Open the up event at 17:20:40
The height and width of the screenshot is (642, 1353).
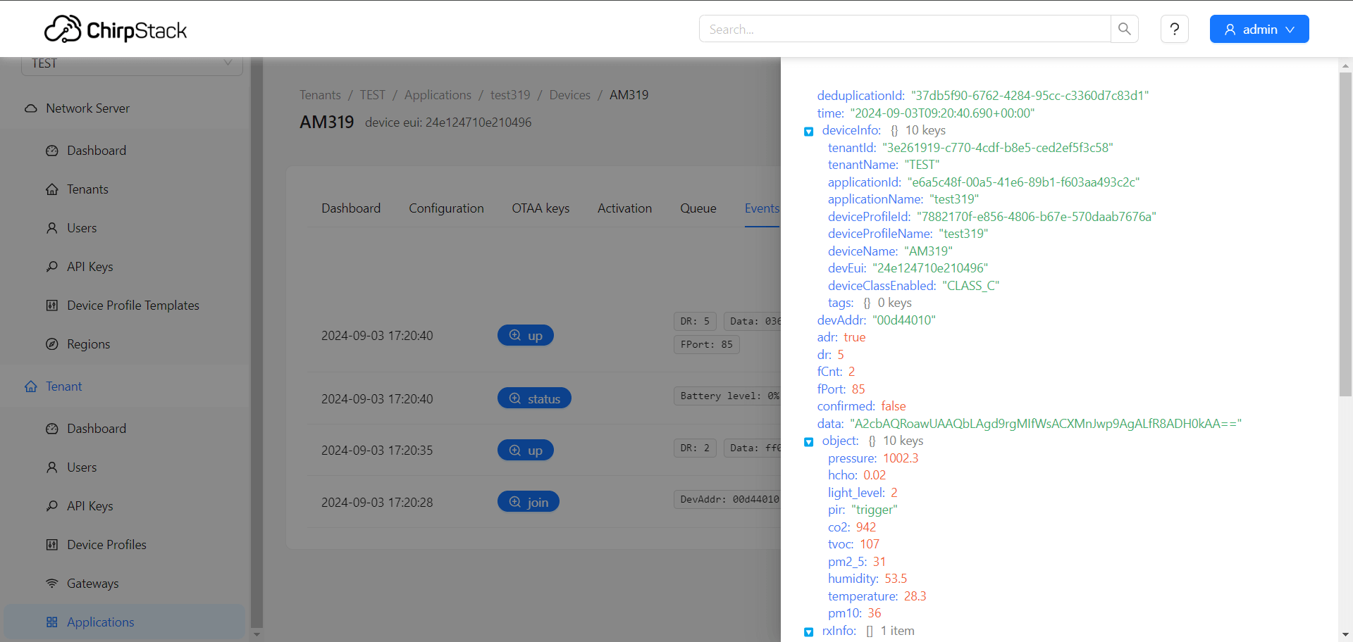pos(526,336)
